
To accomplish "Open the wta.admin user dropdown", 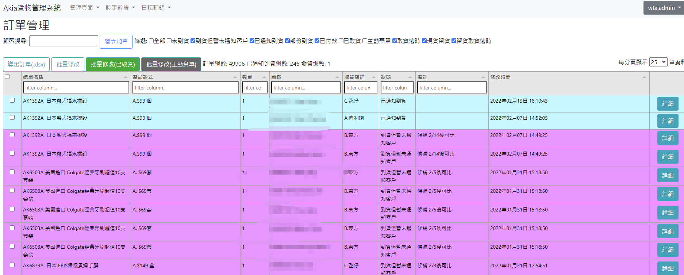I will coord(664,8).
